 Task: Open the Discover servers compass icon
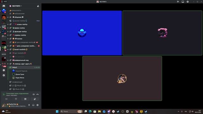pyautogui.click(x=4, y=75)
